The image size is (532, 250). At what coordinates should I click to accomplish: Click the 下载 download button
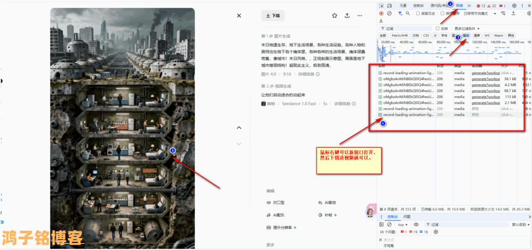coord(273,16)
